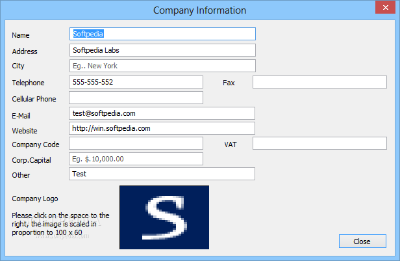Click the Other label
The height and width of the screenshot is (261, 400).
[x=21, y=175]
